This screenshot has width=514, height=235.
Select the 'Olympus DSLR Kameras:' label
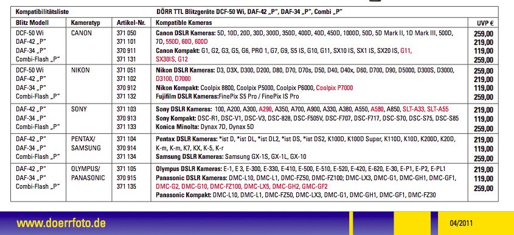[189, 169]
